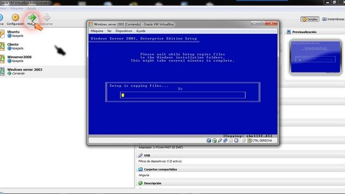Open Máquina menu in VirtualBox Manager

click(x=17, y=9)
